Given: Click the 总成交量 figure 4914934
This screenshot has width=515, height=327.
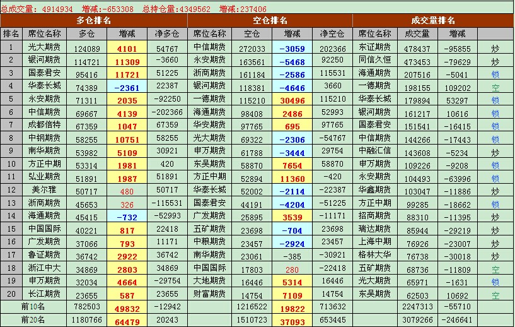Looking at the screenshot, I should pyautogui.click(x=57, y=9).
